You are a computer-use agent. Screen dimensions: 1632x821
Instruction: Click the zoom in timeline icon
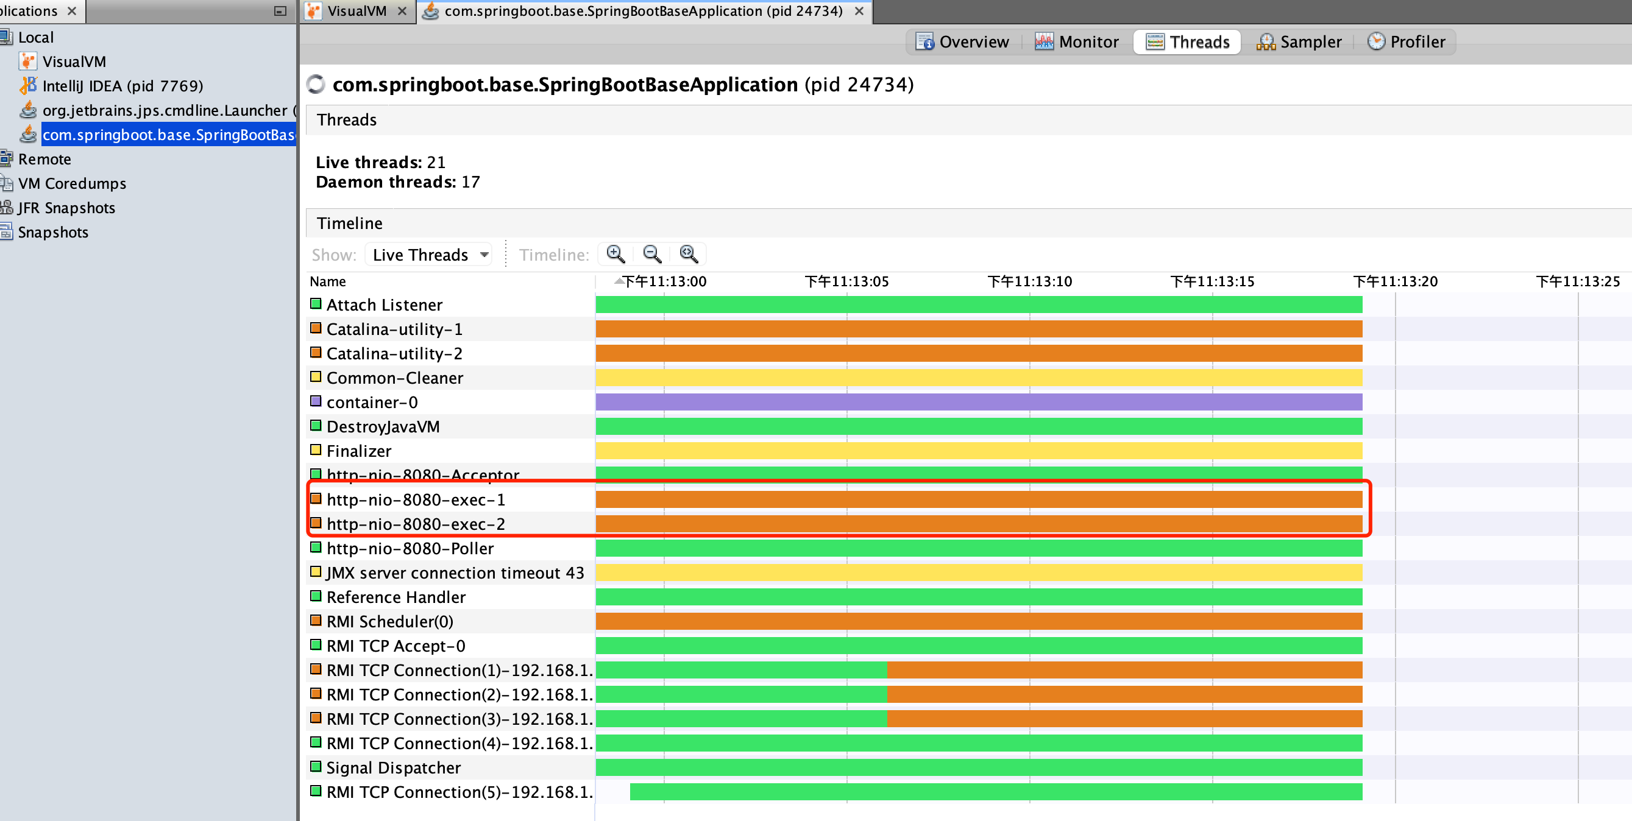pos(615,255)
